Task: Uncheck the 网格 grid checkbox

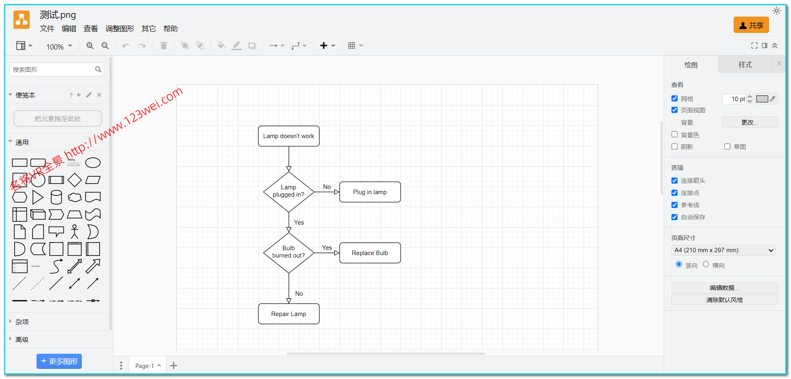Action: tap(674, 99)
